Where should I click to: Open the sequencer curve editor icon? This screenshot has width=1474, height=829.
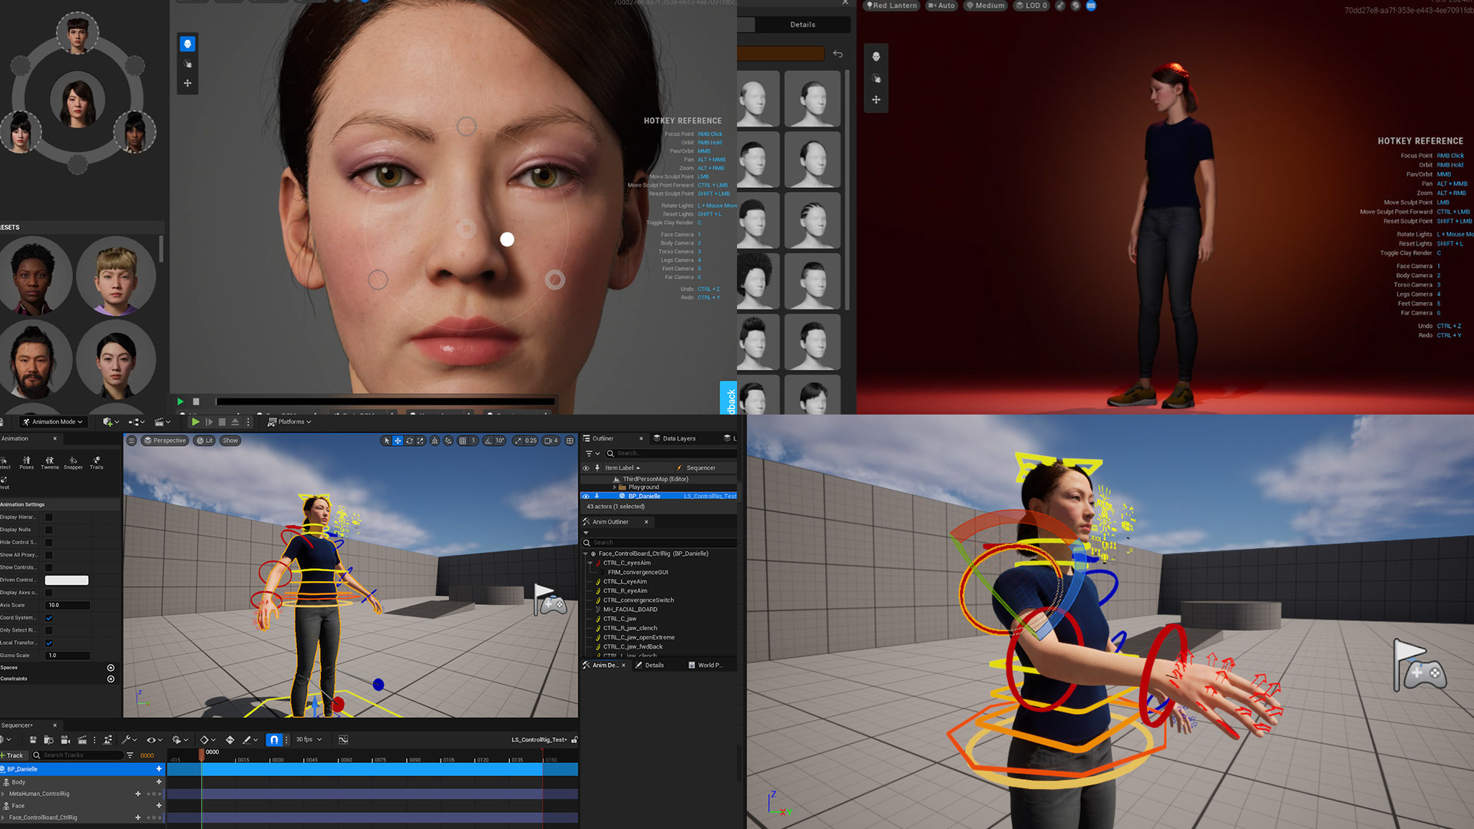[x=343, y=740]
